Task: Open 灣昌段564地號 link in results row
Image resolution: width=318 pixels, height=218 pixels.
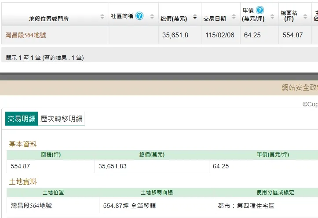Action: click(26, 35)
